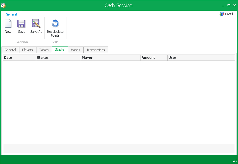Sort by the Stakes column header
Image resolution: width=238 pixels, height=164 pixels.
click(58, 58)
